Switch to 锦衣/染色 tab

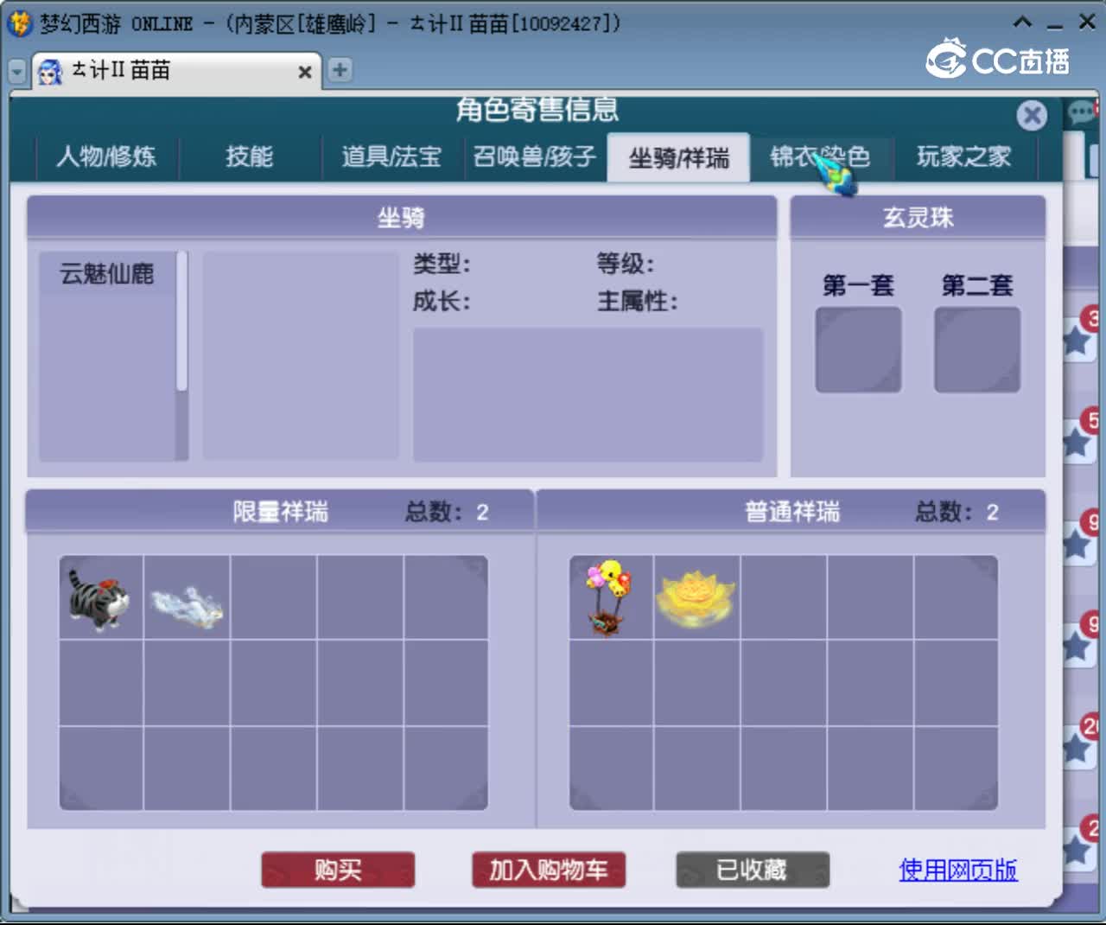(x=821, y=156)
